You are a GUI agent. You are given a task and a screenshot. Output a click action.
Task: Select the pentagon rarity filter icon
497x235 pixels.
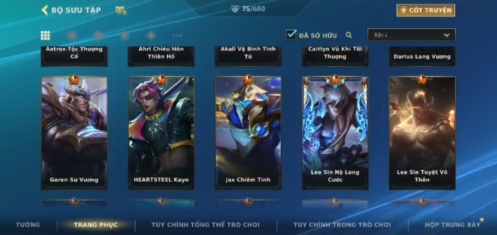(x=125, y=35)
